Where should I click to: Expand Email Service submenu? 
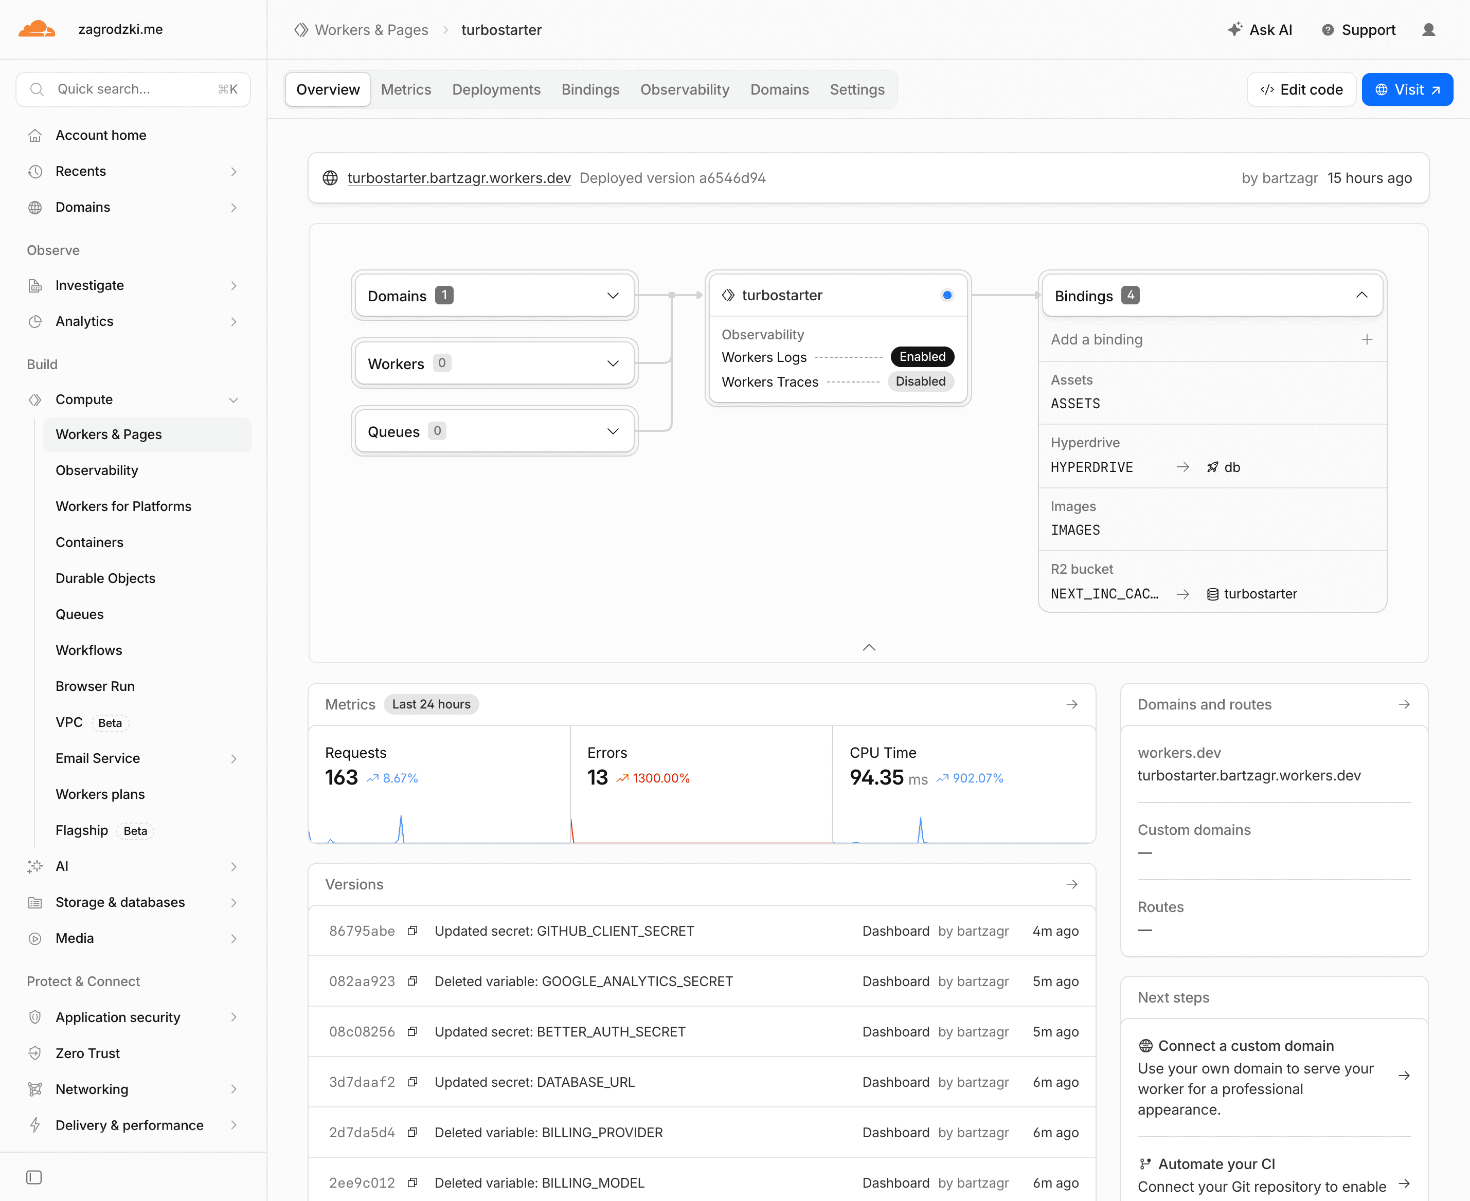(x=234, y=759)
